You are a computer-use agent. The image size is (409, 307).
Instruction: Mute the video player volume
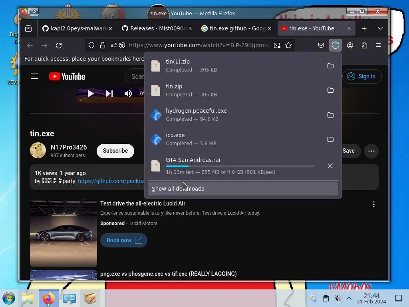click(x=128, y=94)
